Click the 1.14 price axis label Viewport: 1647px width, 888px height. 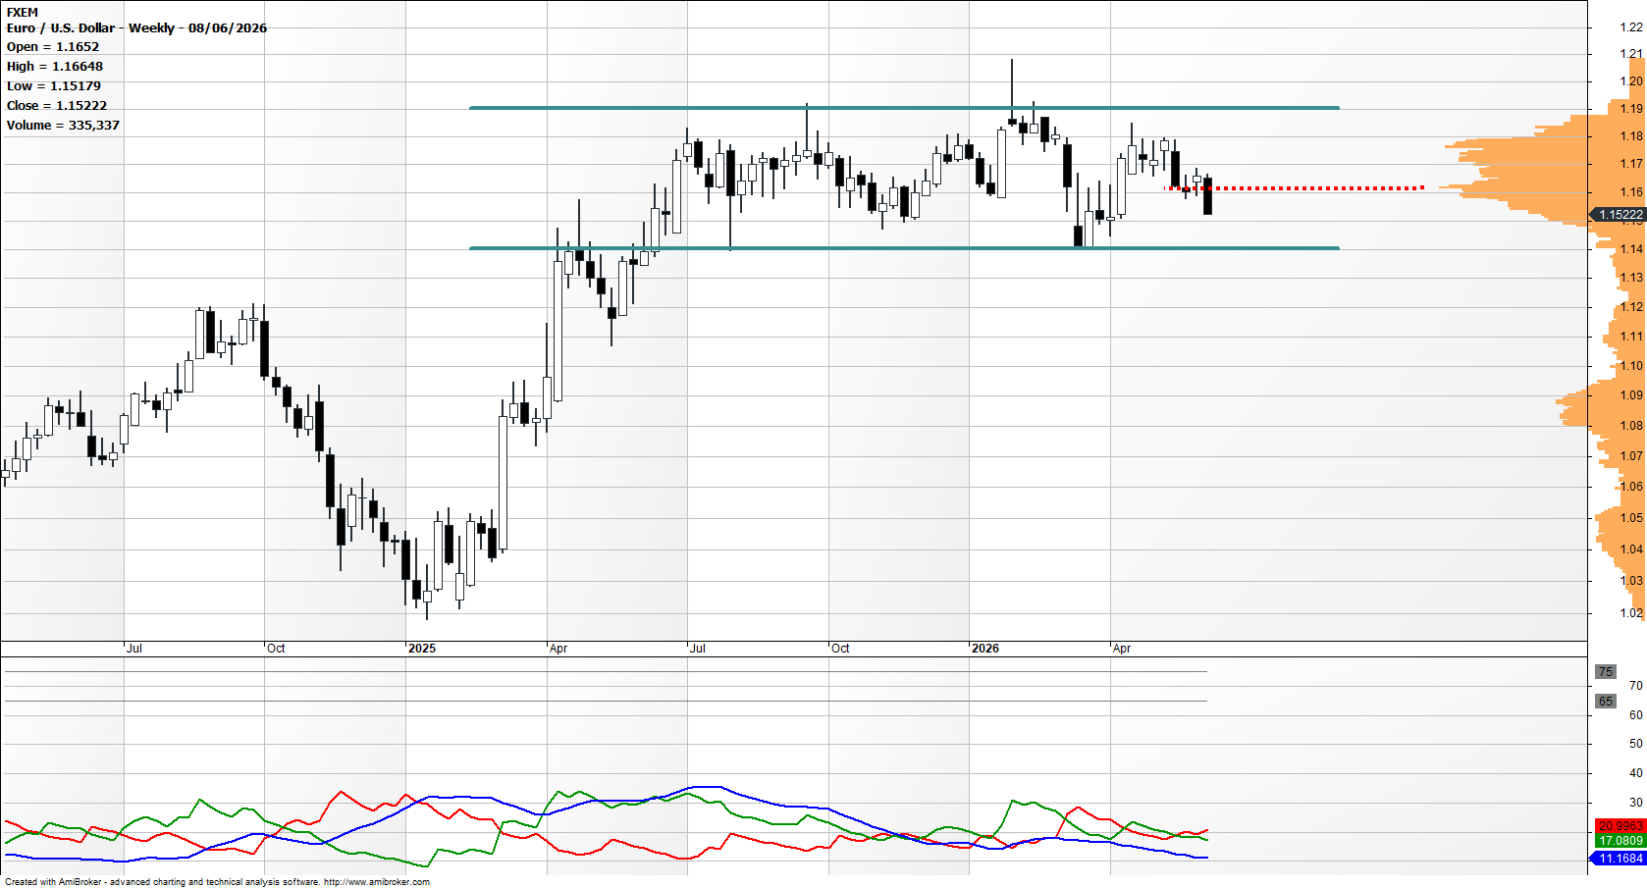pyautogui.click(x=1631, y=249)
